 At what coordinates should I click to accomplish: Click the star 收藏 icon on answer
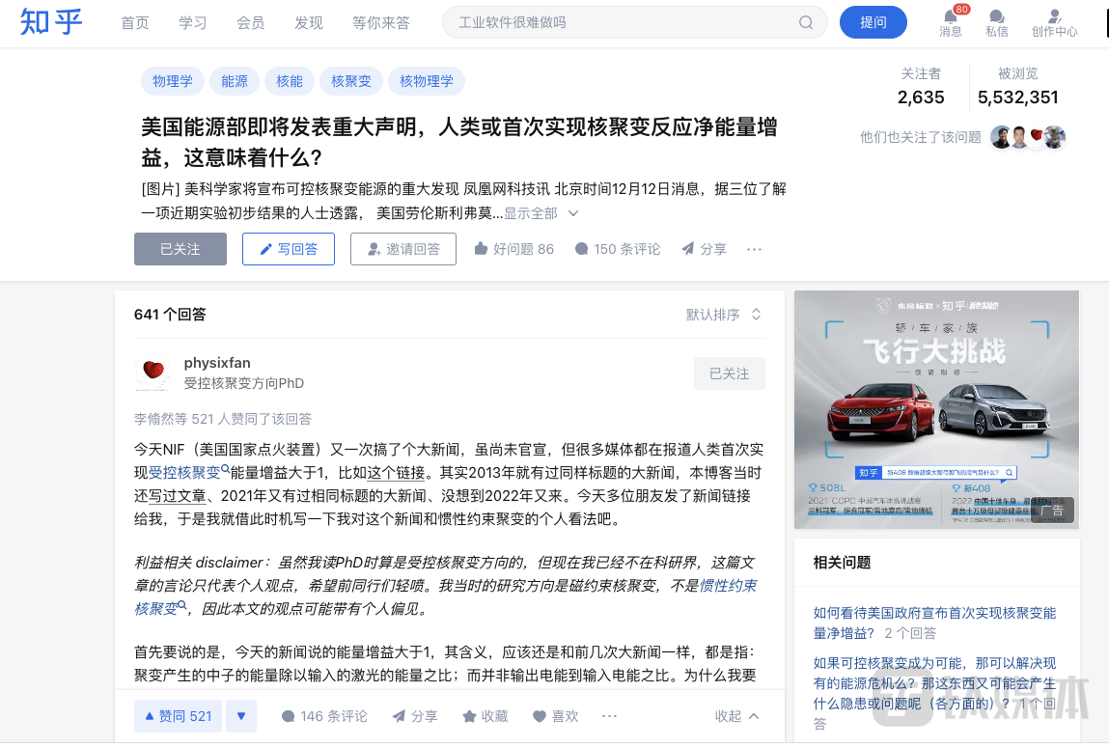click(x=470, y=716)
